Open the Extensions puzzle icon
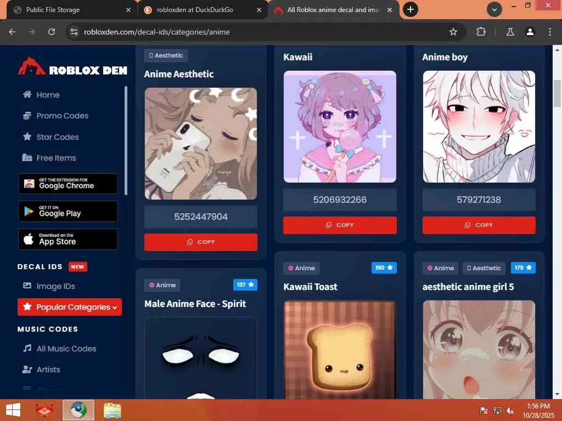562x421 pixels. 481,32
